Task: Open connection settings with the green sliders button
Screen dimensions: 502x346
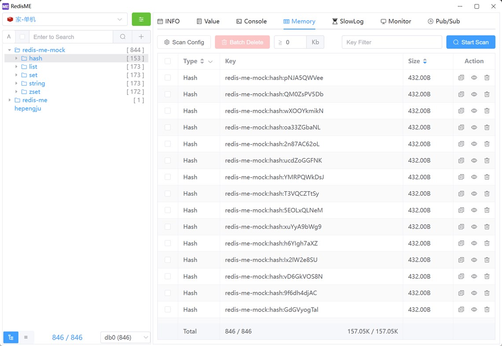Action: (141, 19)
